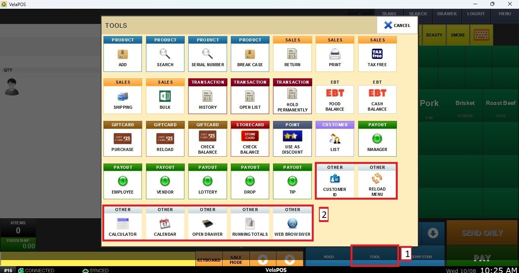The width and height of the screenshot is (519, 273).
Task: Open the Bulk sales Excel tool
Action: coord(165,100)
